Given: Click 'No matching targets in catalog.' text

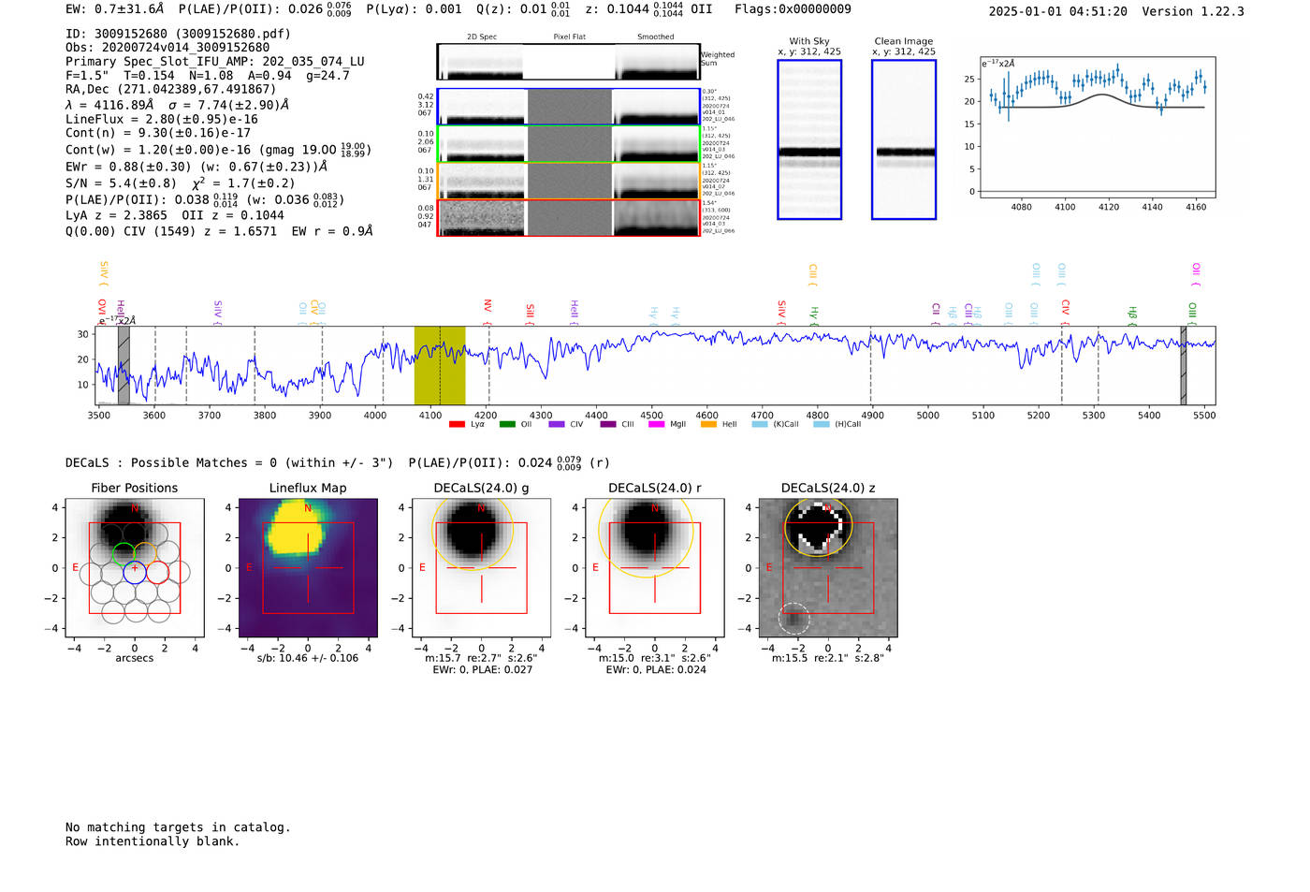Looking at the screenshot, I should [178, 827].
